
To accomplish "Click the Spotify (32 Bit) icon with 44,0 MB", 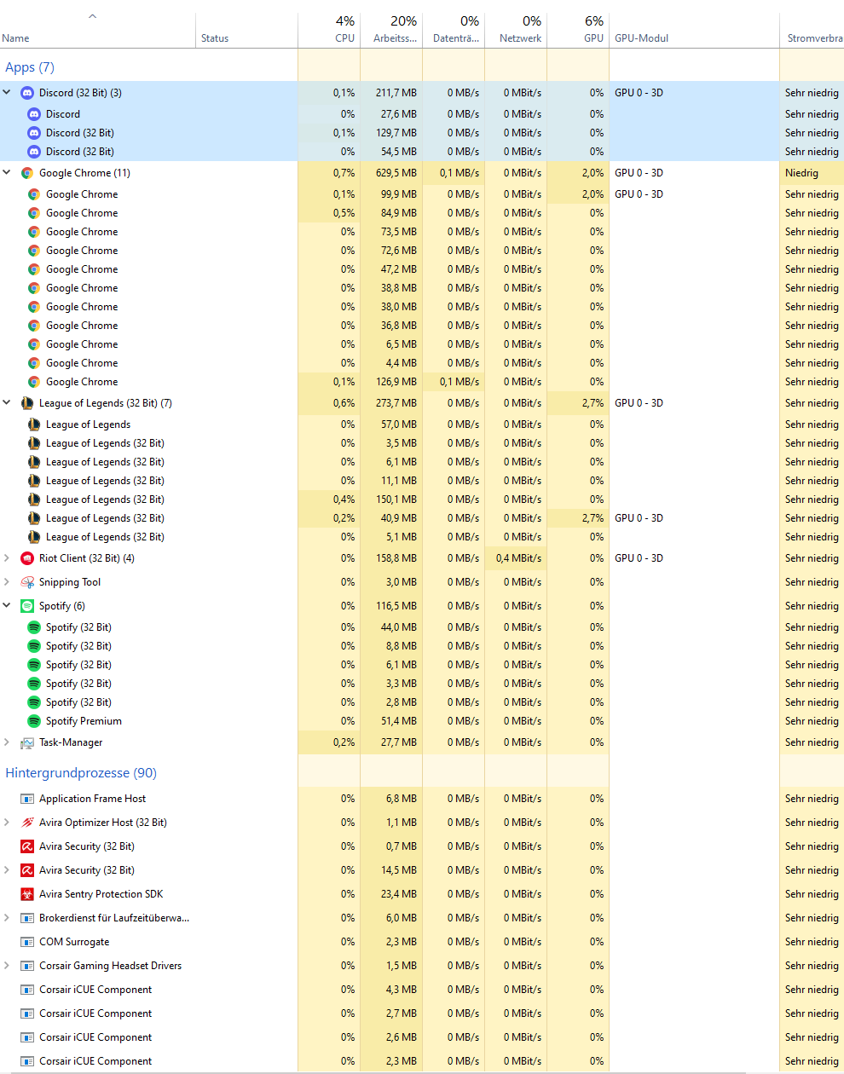I will click(x=34, y=627).
